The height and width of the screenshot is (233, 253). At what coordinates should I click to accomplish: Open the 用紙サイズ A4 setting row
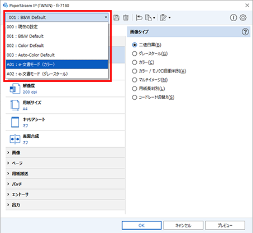(x=65, y=105)
